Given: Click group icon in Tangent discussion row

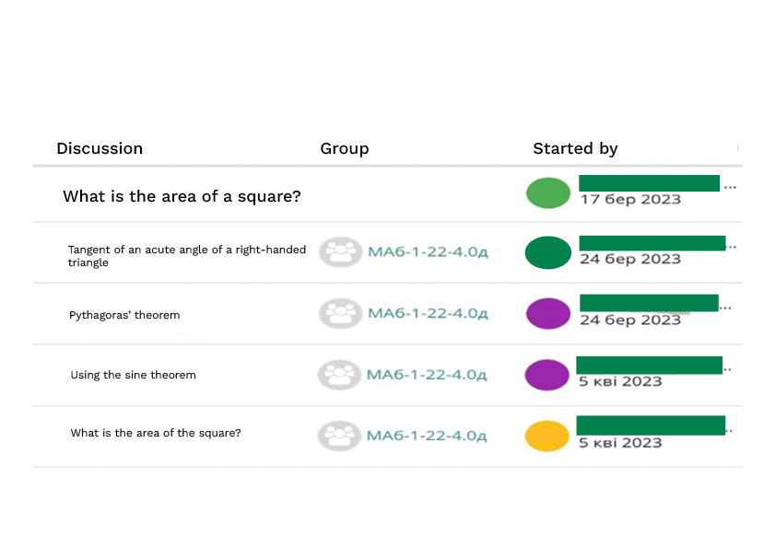Looking at the screenshot, I should pos(341,252).
